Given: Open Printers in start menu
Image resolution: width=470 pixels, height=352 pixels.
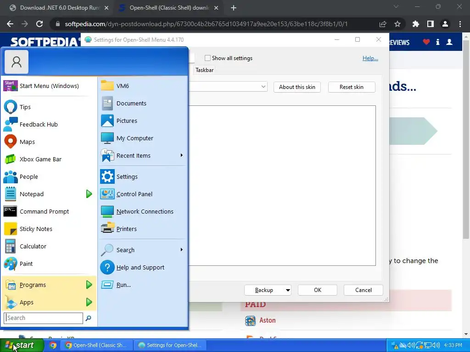Looking at the screenshot, I should coord(143,229).
